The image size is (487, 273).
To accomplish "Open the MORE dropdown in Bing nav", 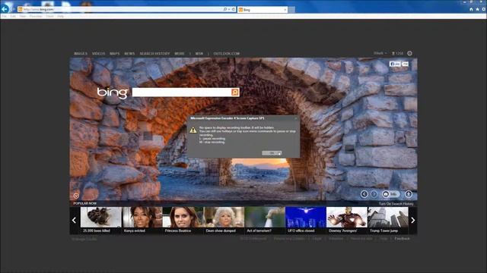I will [x=180, y=54].
